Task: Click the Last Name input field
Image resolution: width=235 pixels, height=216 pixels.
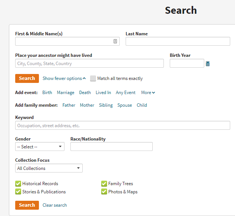Action: point(178,41)
